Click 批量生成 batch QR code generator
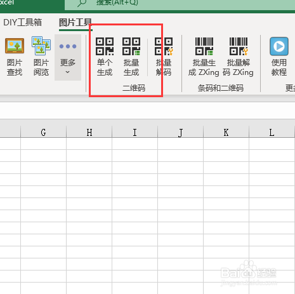 pyautogui.click(x=131, y=57)
